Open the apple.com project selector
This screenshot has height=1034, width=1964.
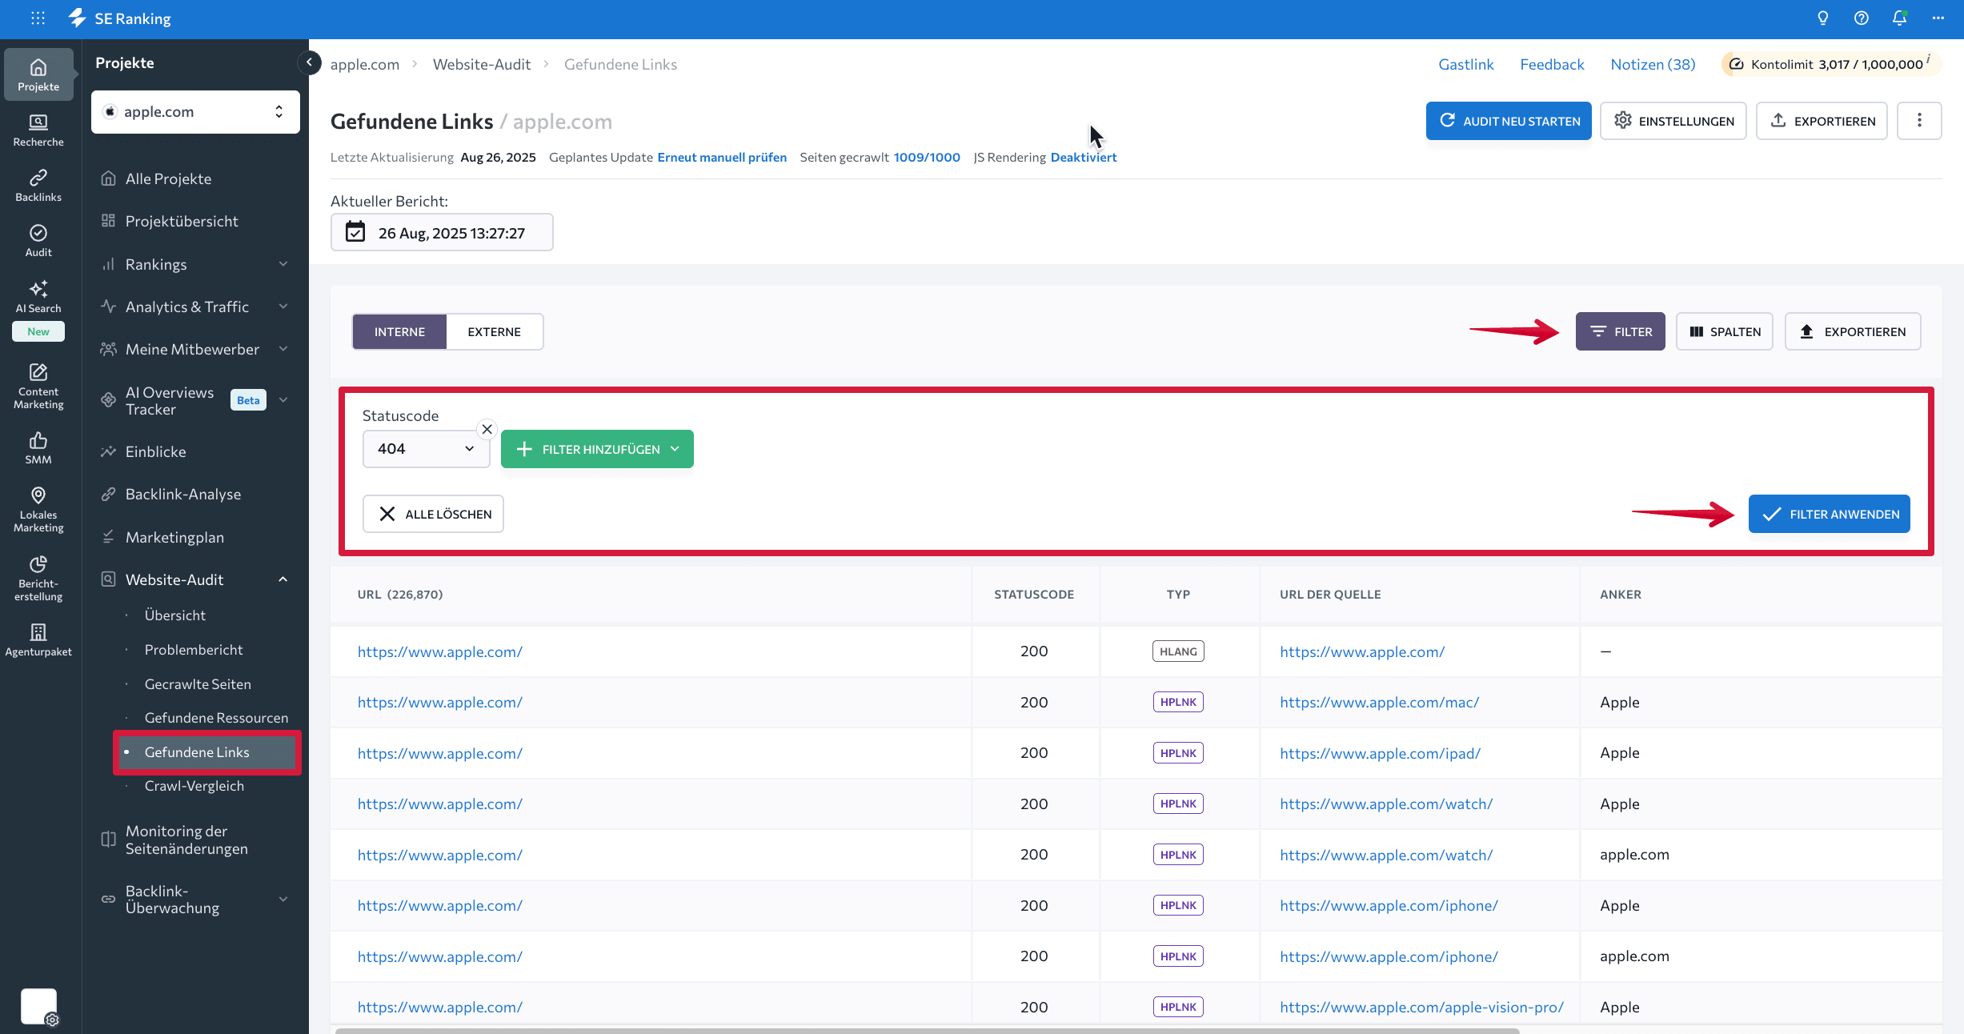click(195, 111)
